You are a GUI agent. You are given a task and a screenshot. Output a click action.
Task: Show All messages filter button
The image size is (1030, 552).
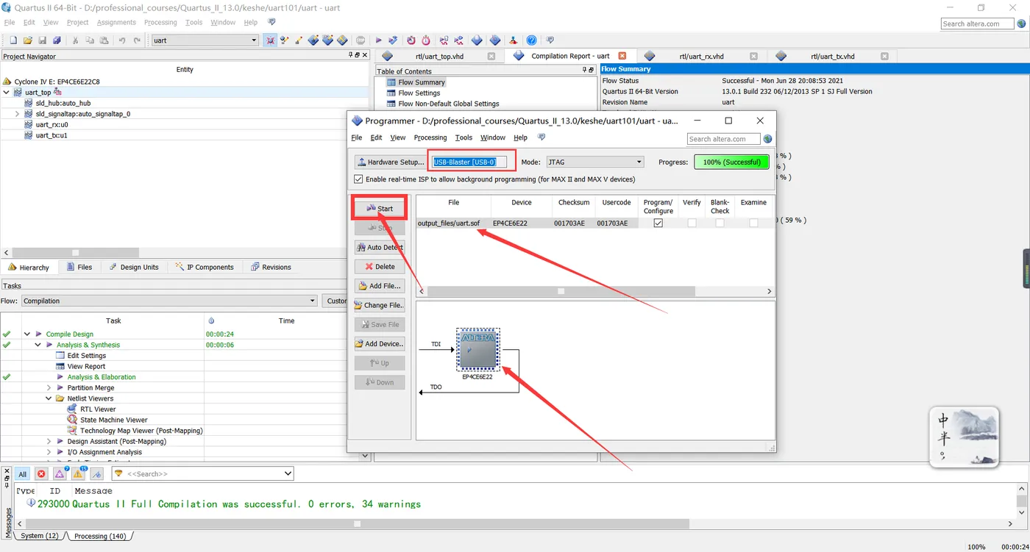point(23,474)
